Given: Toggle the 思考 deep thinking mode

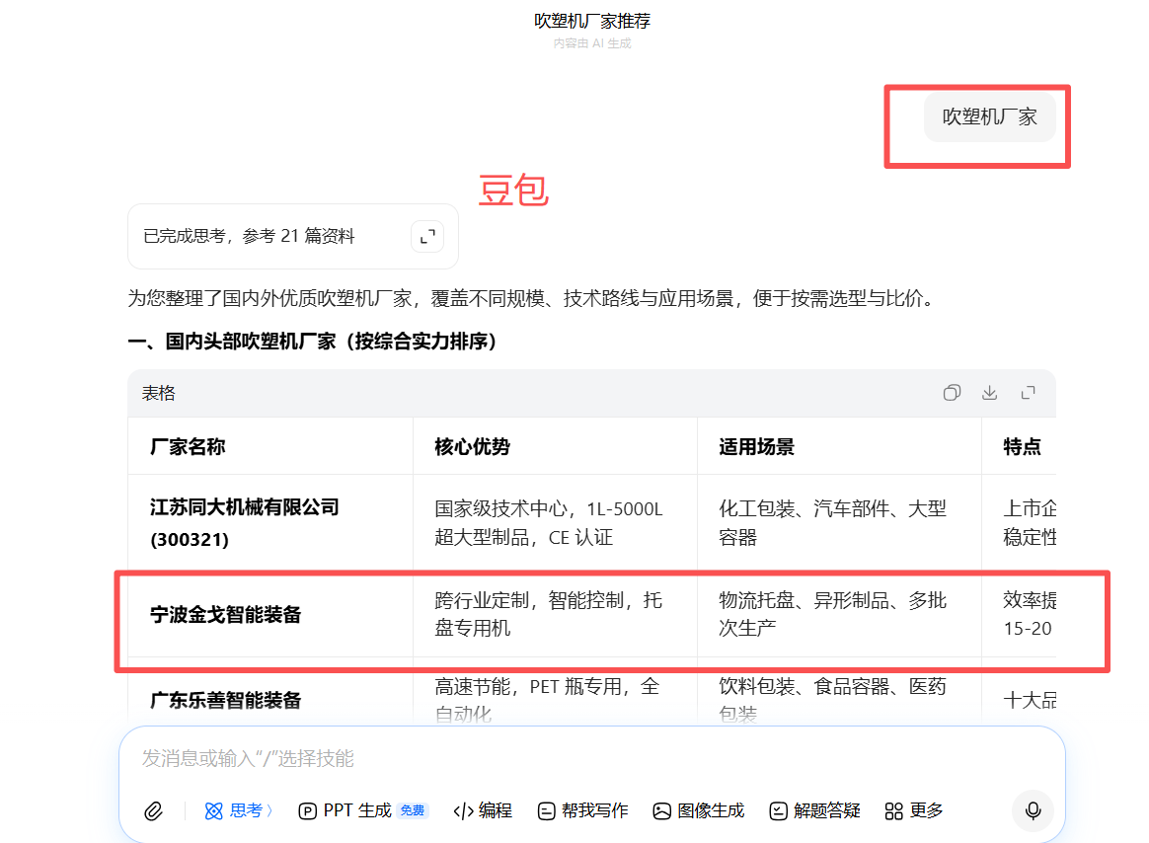Looking at the screenshot, I should tap(238, 810).
